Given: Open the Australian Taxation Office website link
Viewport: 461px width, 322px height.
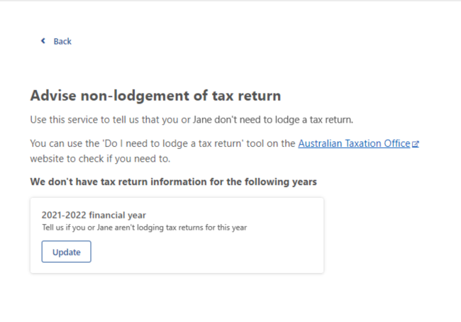Looking at the screenshot, I should (x=354, y=143).
